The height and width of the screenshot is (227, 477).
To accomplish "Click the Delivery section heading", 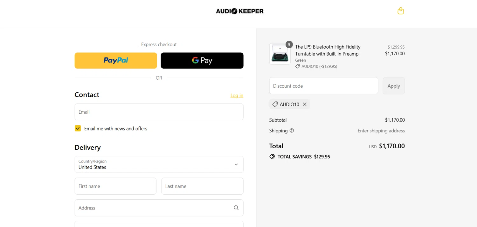I will coord(87,147).
